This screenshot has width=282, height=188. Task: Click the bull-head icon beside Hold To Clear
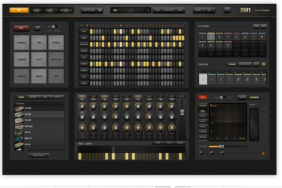(100, 10)
